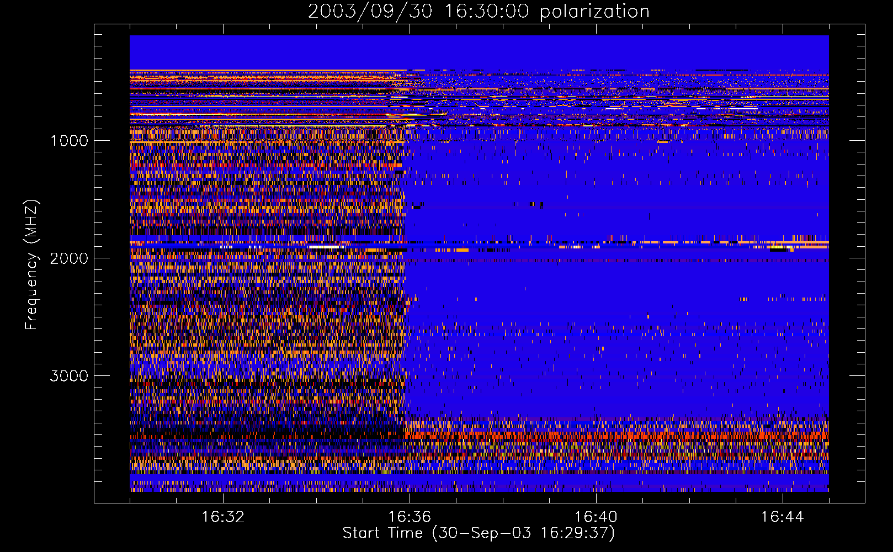This screenshot has width=893, height=552.
Task: Select the 1000 frequency tick label
Action: point(69,141)
